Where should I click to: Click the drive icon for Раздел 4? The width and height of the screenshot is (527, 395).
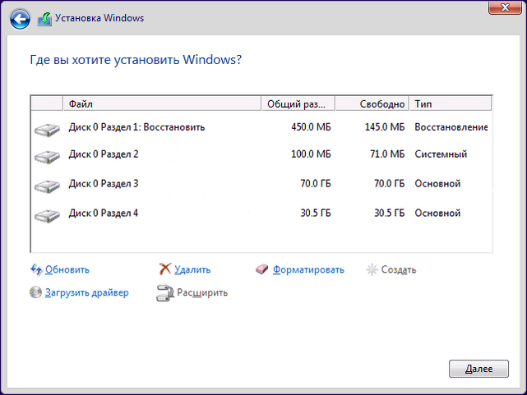click(48, 215)
